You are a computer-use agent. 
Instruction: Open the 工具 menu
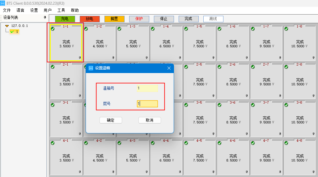click(61, 10)
